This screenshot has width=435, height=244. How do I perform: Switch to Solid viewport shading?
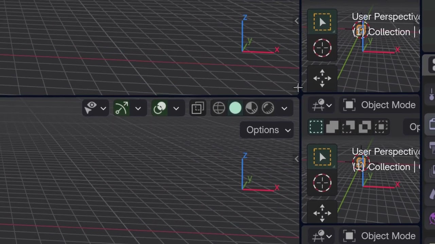235,108
